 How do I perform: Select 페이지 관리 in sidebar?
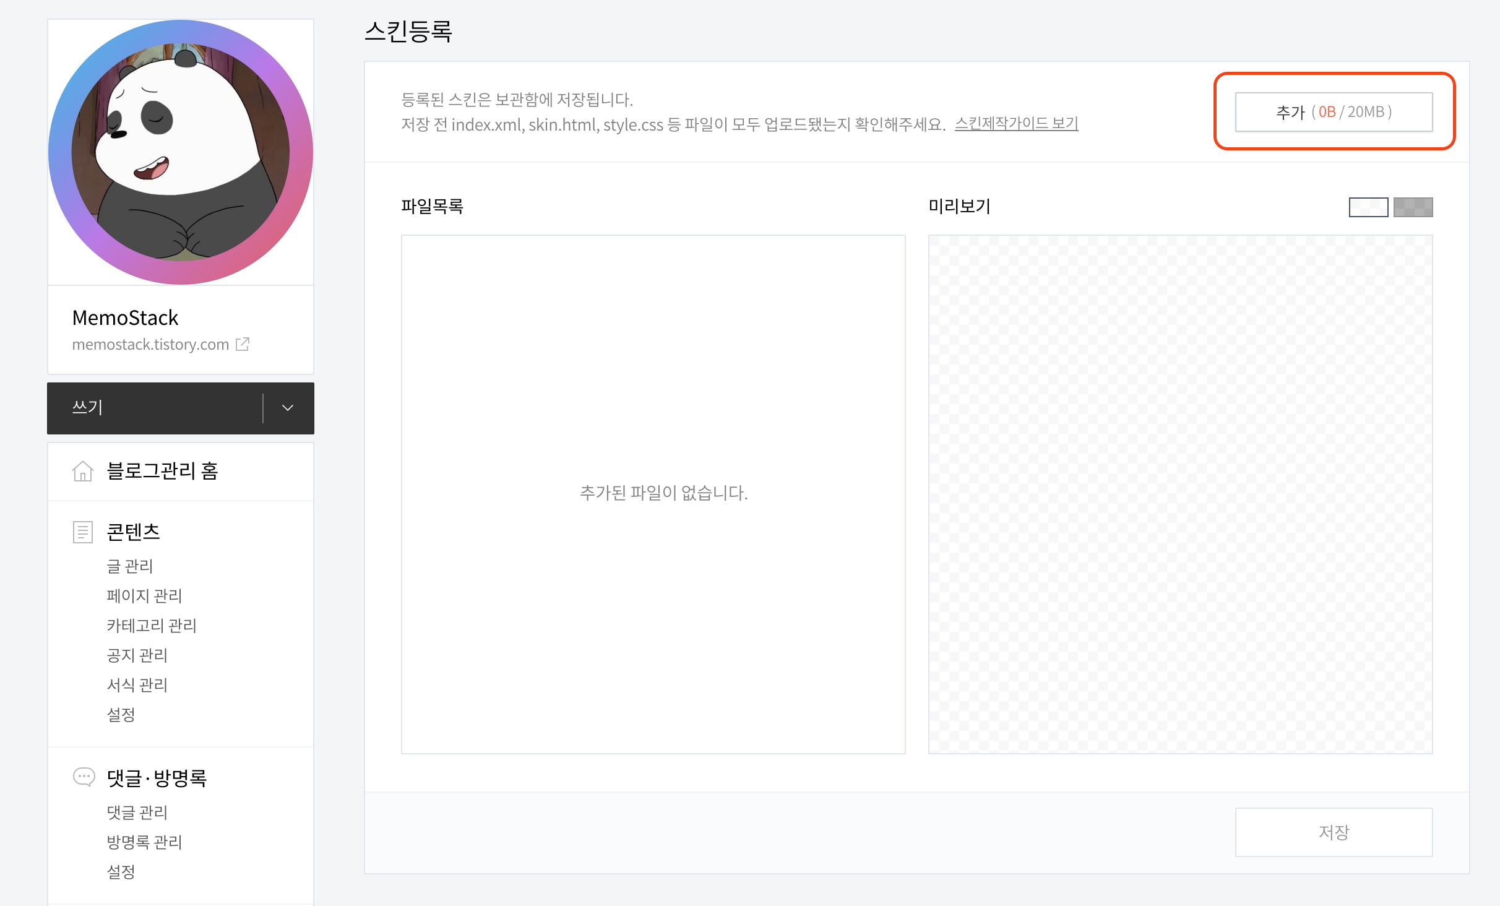pos(144,595)
